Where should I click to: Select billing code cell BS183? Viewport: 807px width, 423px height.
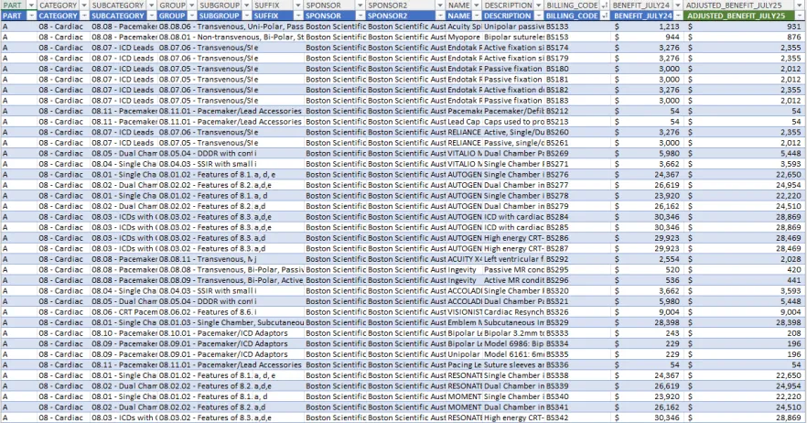click(x=577, y=101)
